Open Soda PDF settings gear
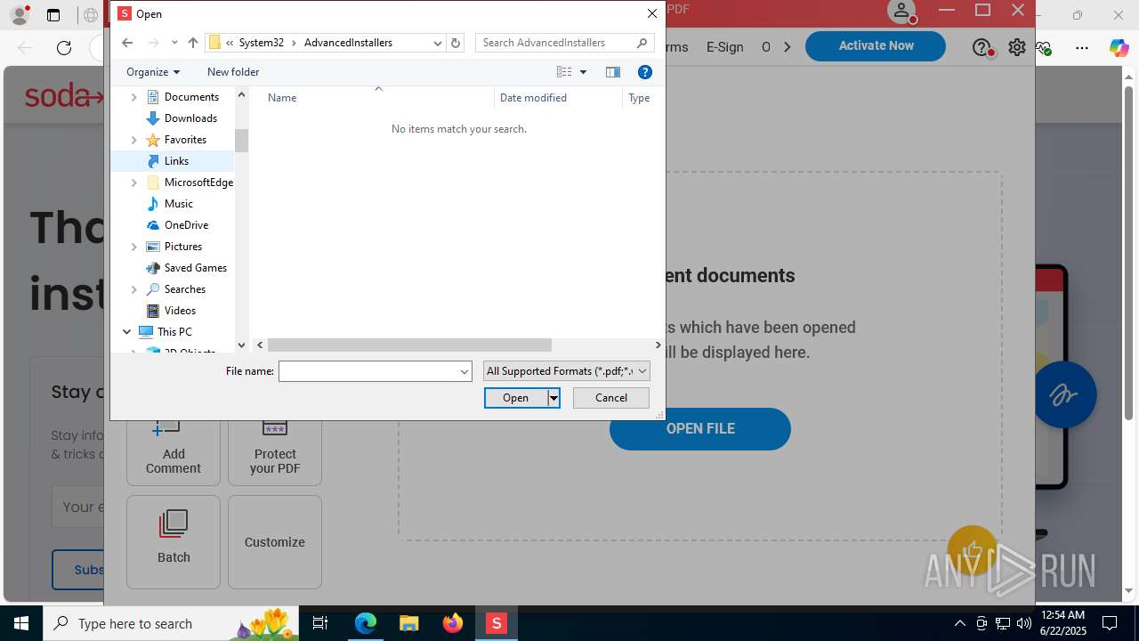This screenshot has width=1139, height=641. [x=1017, y=47]
